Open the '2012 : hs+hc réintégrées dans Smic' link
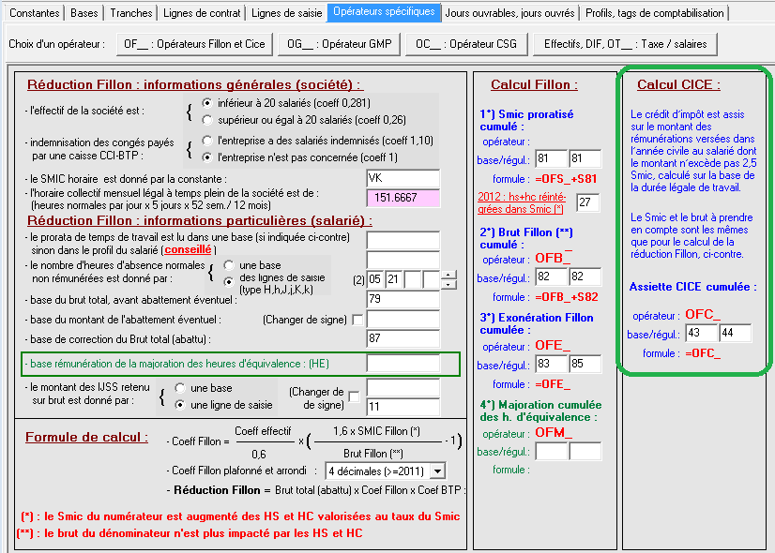775x553 pixels. tap(521, 203)
